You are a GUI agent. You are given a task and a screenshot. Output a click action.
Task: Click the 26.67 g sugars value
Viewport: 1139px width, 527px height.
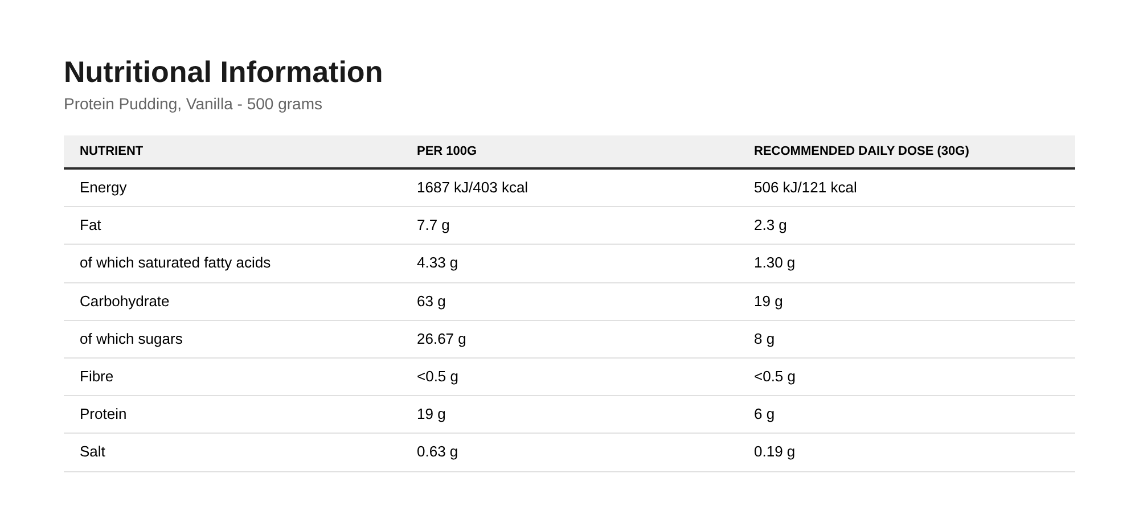(x=441, y=339)
